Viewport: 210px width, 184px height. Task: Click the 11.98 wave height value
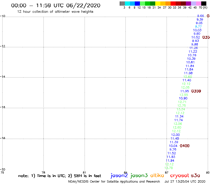coord(188,73)
